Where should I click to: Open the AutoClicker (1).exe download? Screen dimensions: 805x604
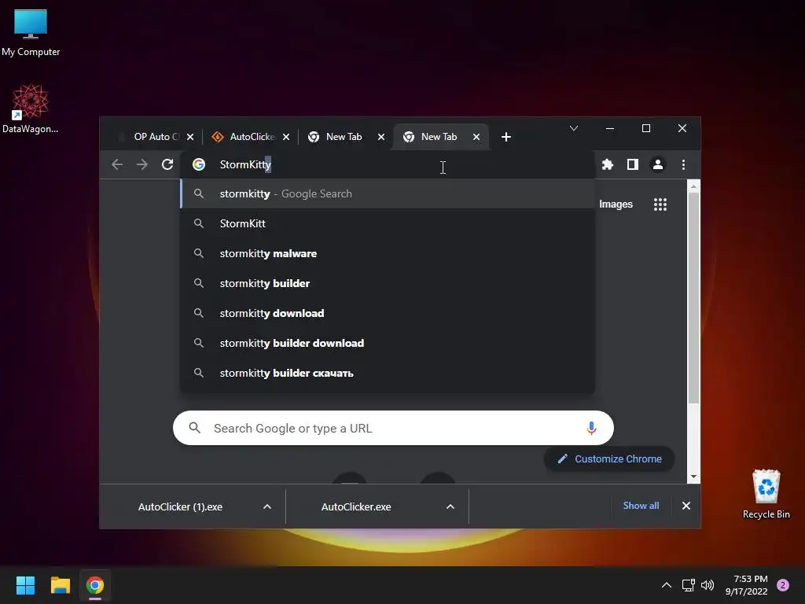[181, 507]
